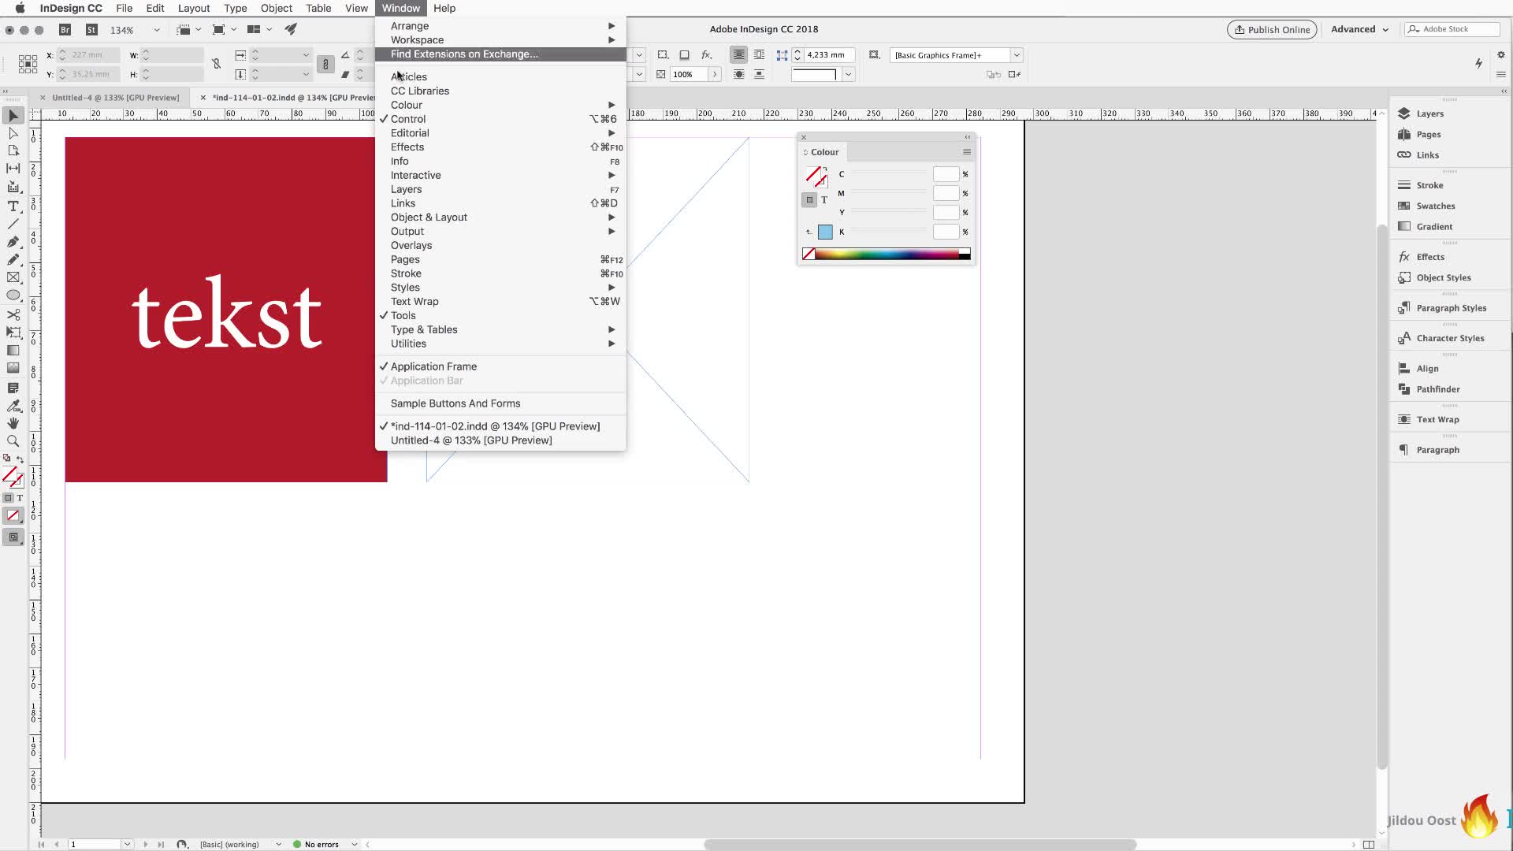
Task: Expand the Workspace submenu
Action: coord(500,40)
